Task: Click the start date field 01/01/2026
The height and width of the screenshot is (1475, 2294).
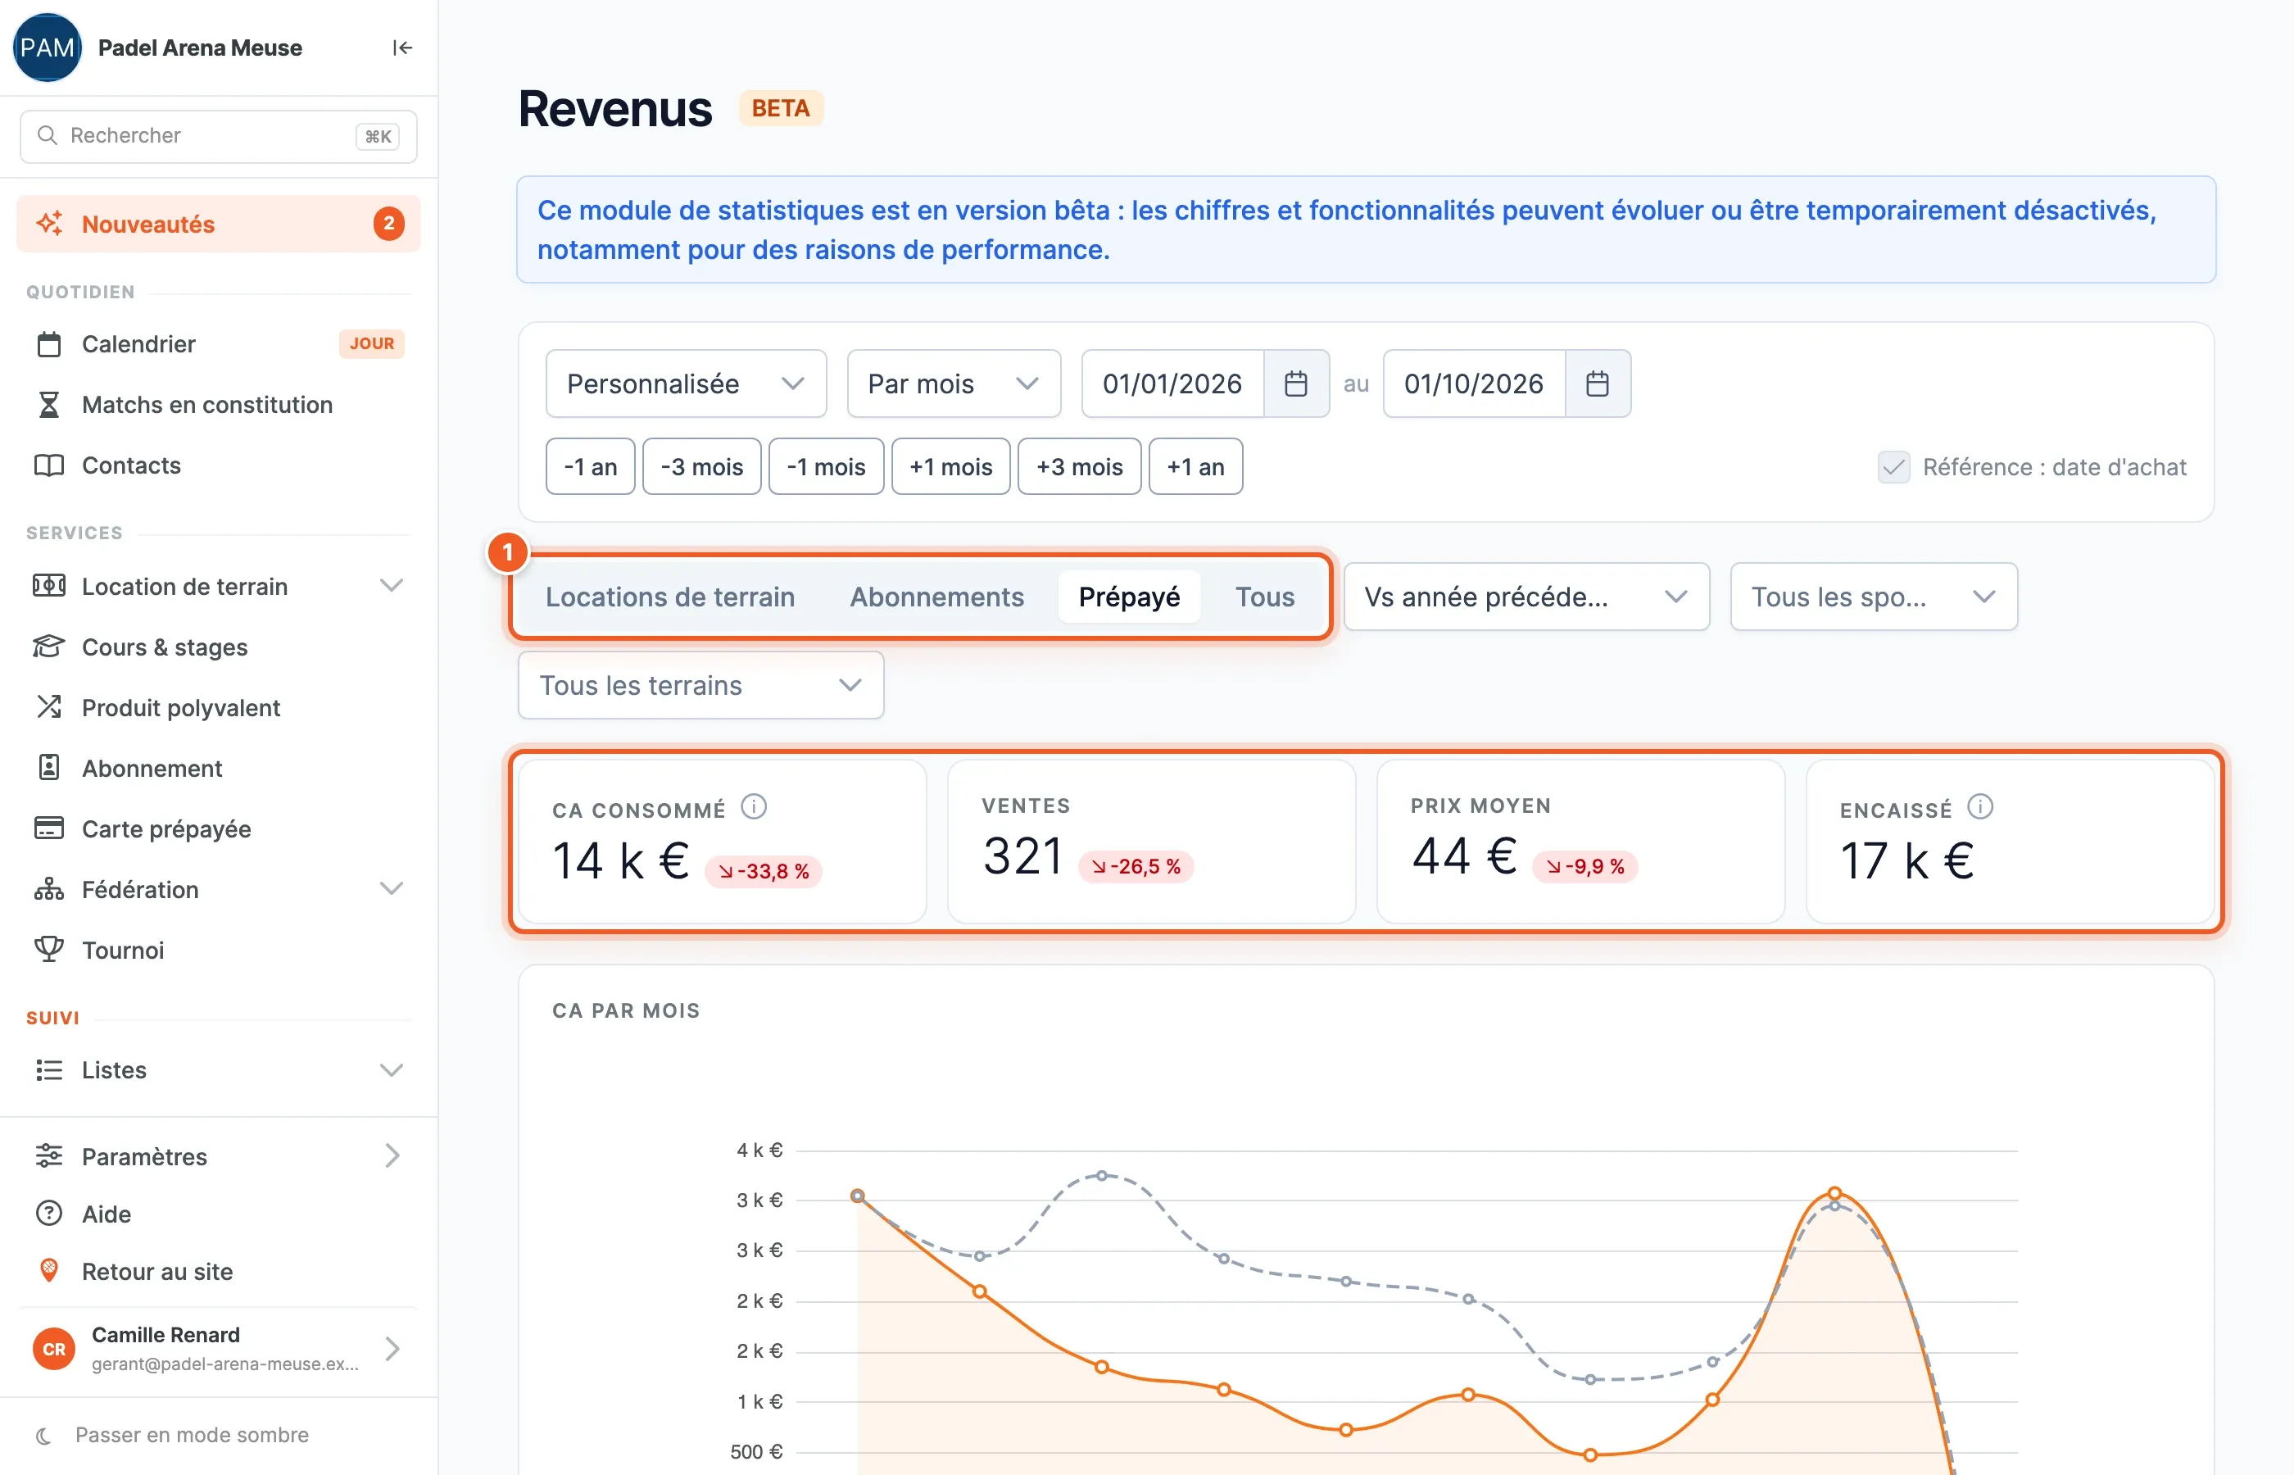Action: (x=1172, y=384)
